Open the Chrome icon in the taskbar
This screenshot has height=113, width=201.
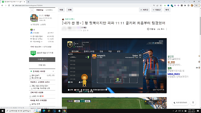click(x=64, y=111)
